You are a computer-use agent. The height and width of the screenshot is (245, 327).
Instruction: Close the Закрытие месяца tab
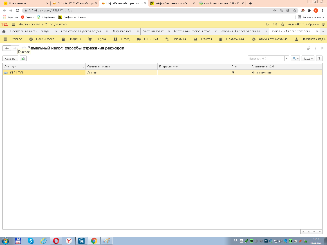tap(138, 31)
